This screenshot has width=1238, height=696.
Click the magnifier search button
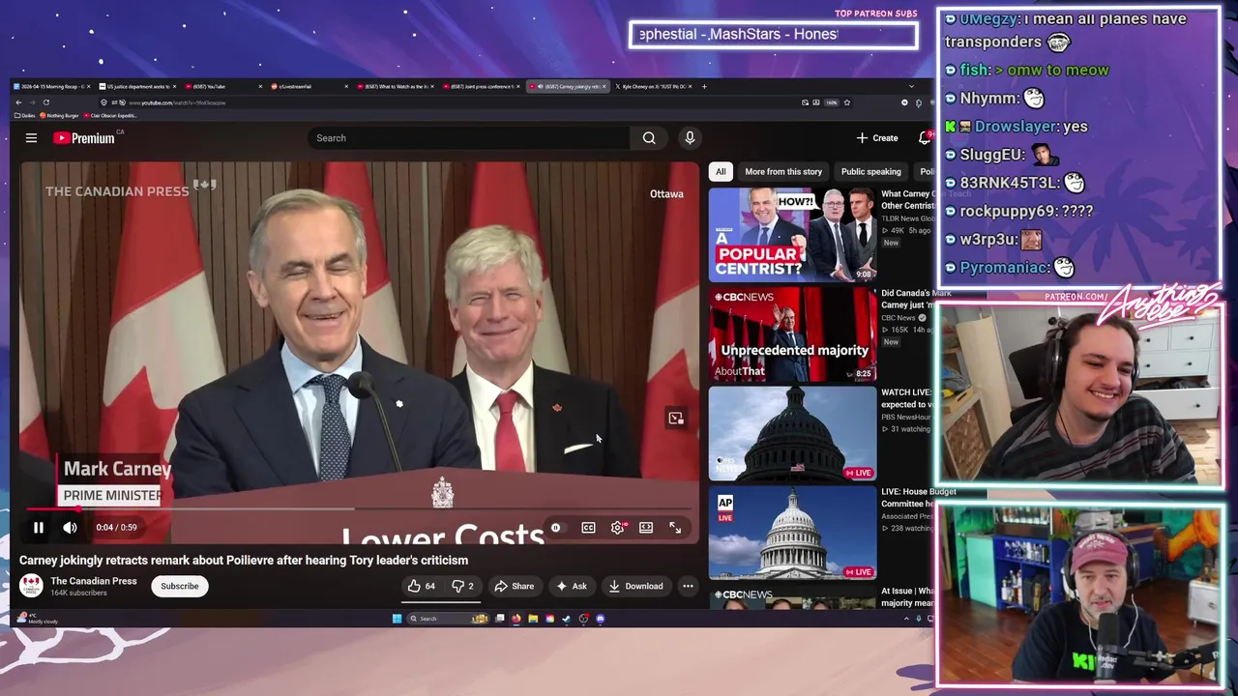click(649, 138)
